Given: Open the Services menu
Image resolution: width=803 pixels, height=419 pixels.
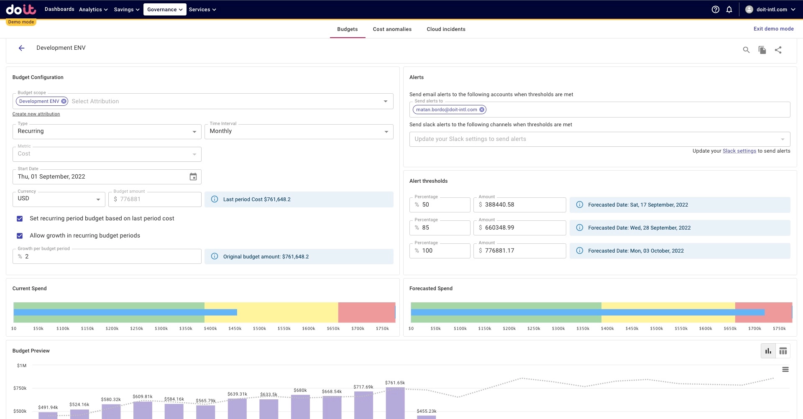Looking at the screenshot, I should (202, 9).
